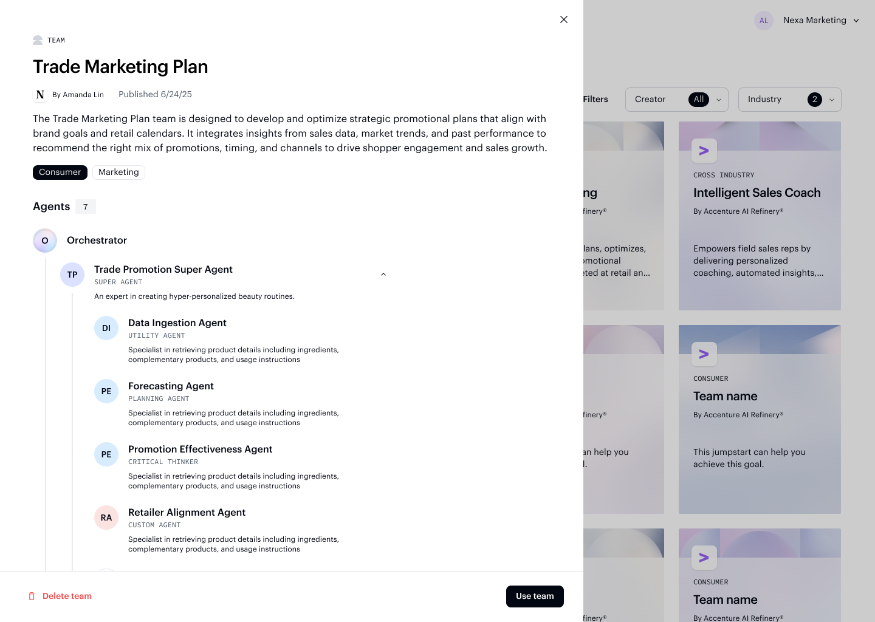Click the RA Retailer Alignment Agent avatar
The width and height of the screenshot is (875, 622).
tap(106, 518)
